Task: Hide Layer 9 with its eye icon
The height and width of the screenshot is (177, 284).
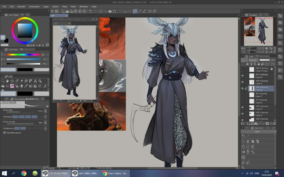Action: coord(243,88)
